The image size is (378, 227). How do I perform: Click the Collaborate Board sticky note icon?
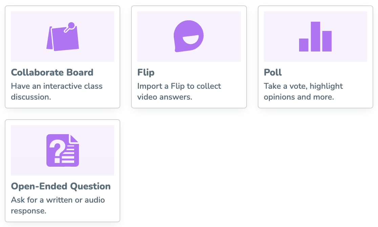[63, 37]
